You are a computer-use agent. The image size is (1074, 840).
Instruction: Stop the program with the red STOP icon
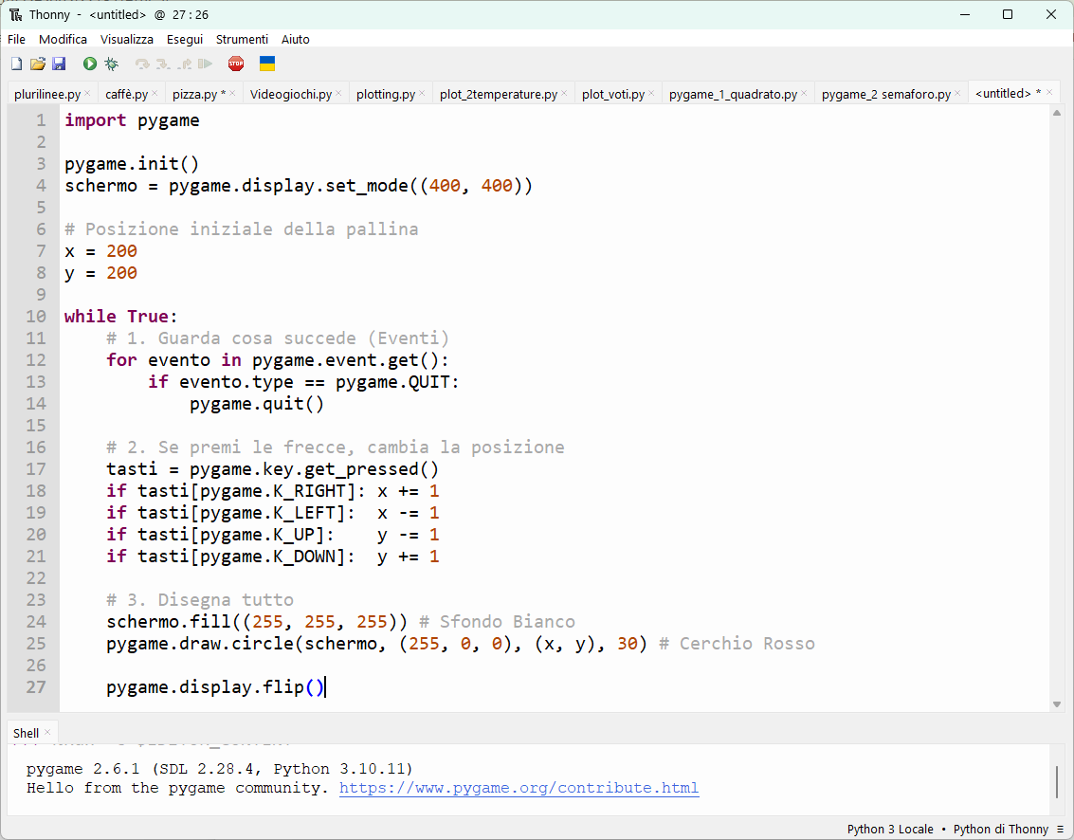pyautogui.click(x=236, y=64)
